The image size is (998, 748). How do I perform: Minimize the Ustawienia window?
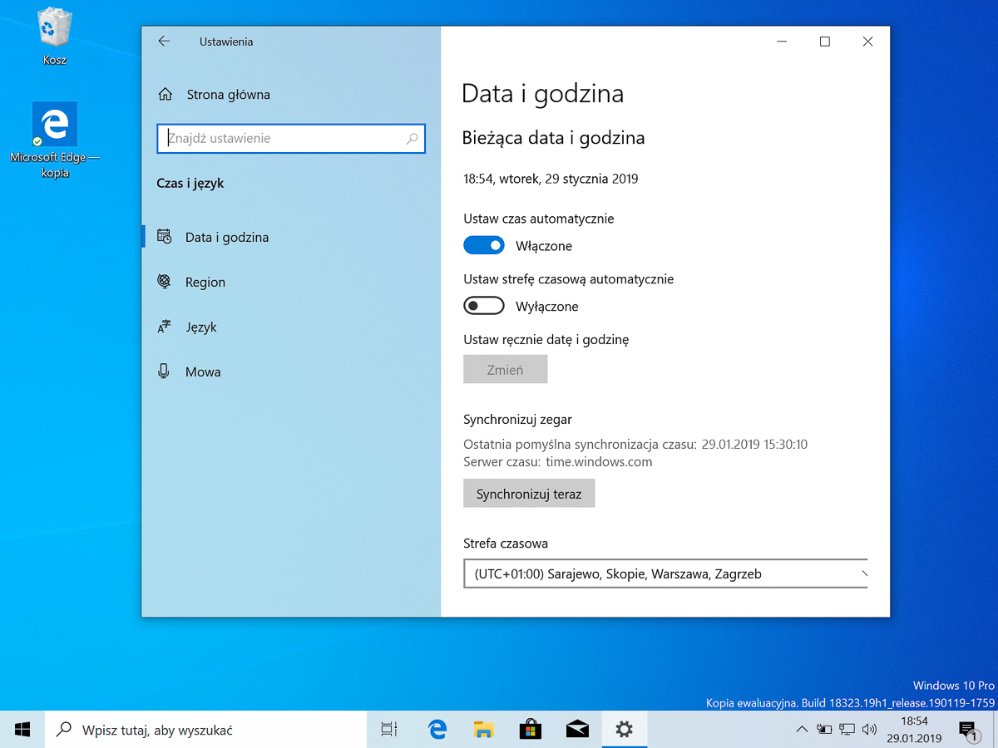point(782,42)
